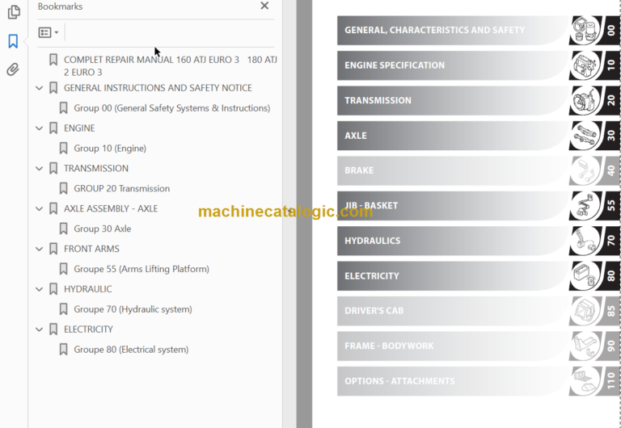The height and width of the screenshot is (428, 621).
Task: Click the frame bodywork icon for section 90
Action: (x=585, y=346)
